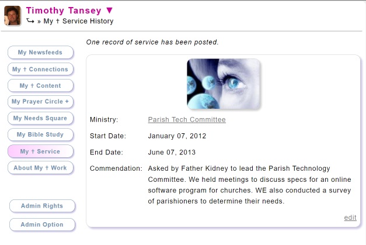366x245 pixels.
Task: Click the January 07, 2012 start date
Action: [x=177, y=136]
